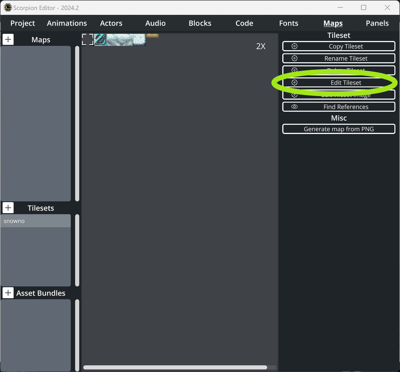Add a new asset bundle with plus icon
This screenshot has height=372, width=400.
coord(8,293)
